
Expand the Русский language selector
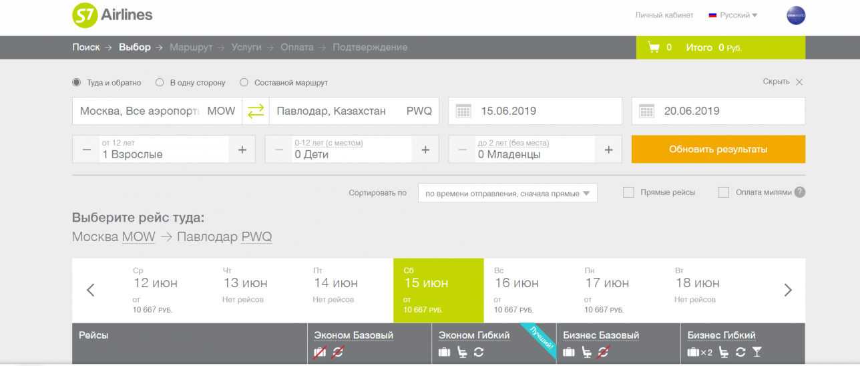click(x=733, y=15)
